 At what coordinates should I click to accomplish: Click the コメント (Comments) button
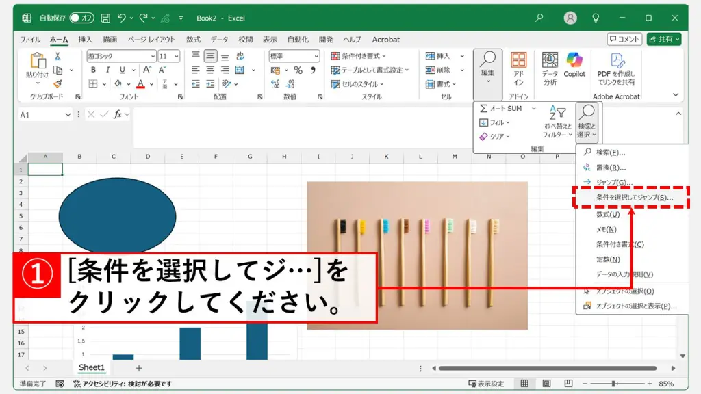coord(624,40)
